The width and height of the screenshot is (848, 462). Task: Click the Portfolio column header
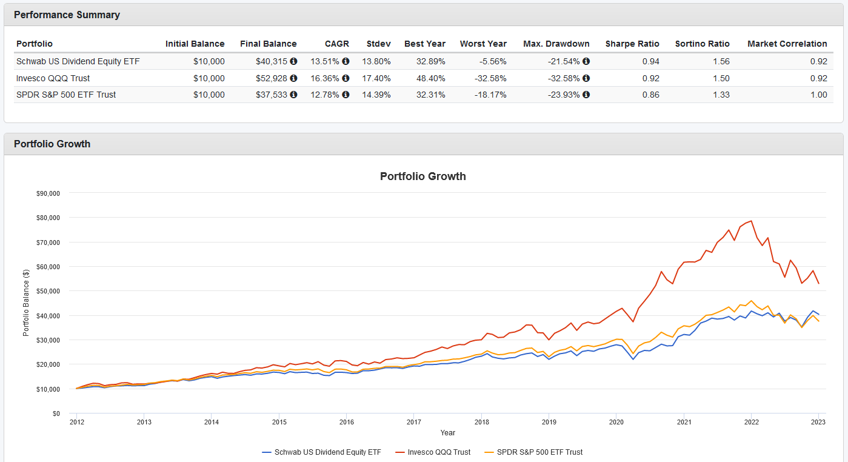coord(35,44)
